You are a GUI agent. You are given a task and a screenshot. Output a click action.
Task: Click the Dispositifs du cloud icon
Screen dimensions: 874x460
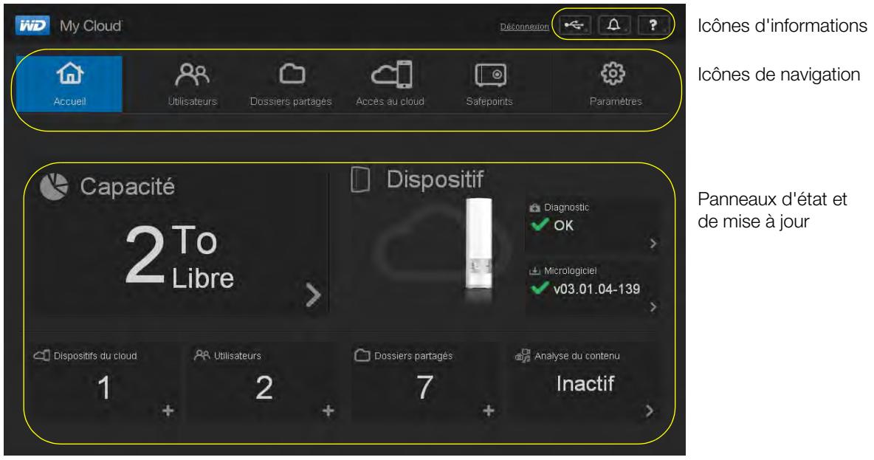click(42, 355)
